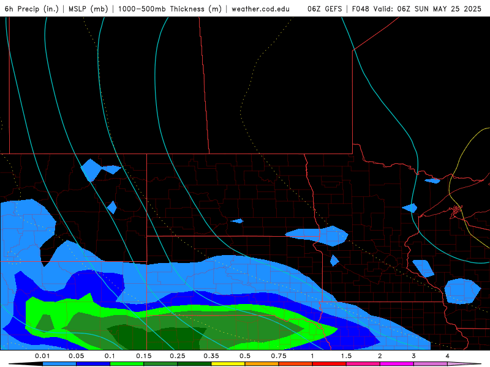
Task: Click the '0.05' legend value
Action: 76,356
